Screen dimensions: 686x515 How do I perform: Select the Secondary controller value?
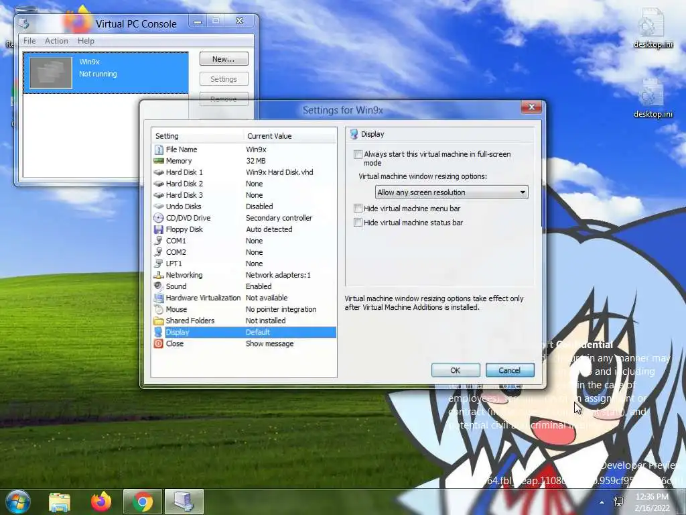point(279,218)
